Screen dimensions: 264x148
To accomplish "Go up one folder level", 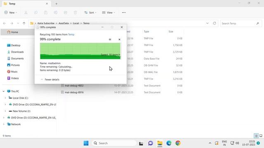I will tap(24, 23).
